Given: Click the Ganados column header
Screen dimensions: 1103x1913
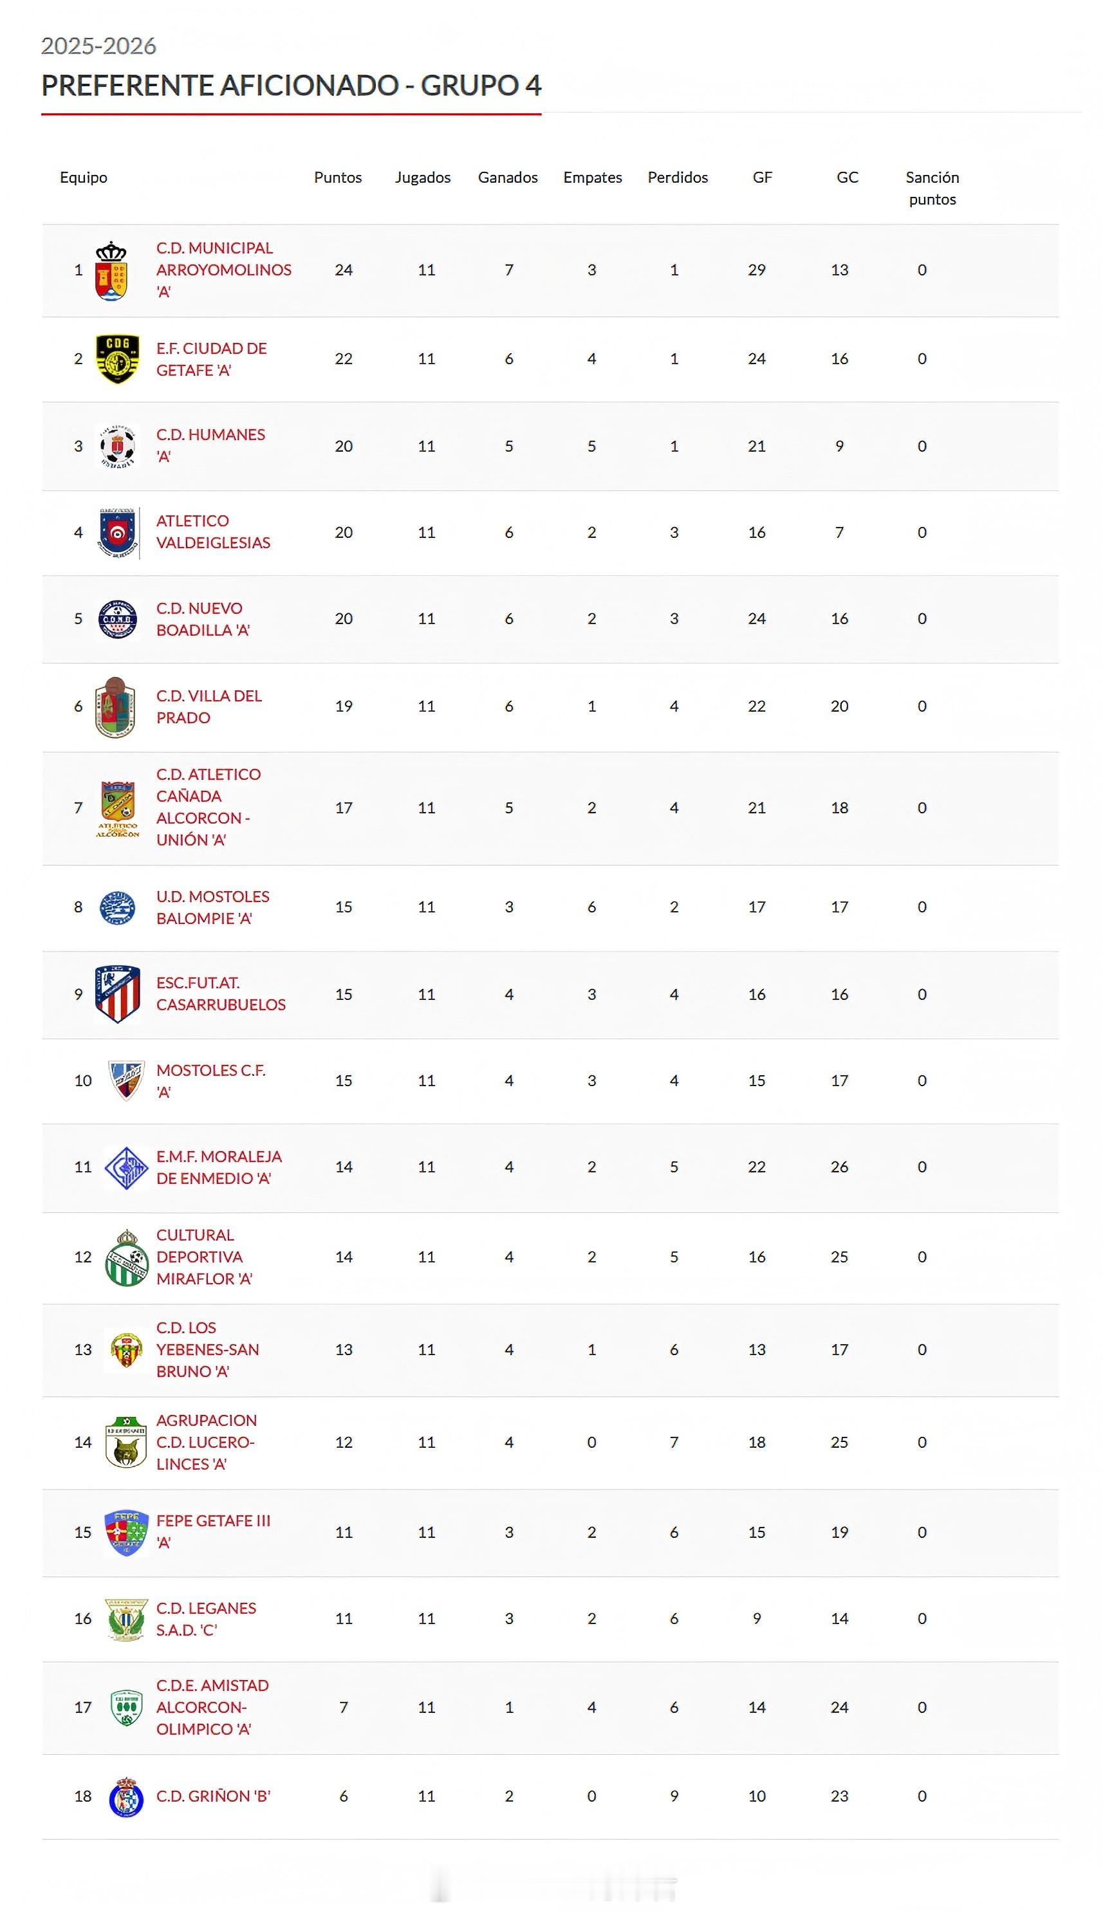Looking at the screenshot, I should (508, 177).
